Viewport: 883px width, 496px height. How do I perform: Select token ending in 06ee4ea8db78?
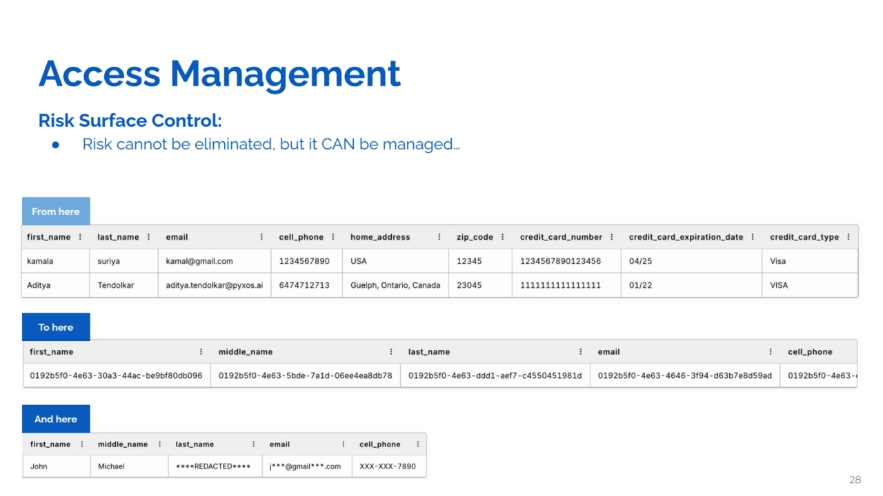point(306,375)
